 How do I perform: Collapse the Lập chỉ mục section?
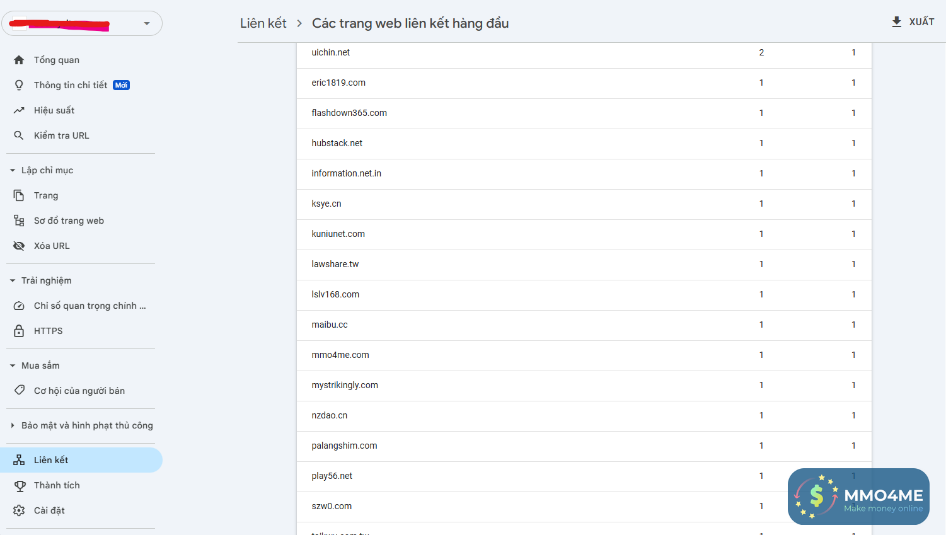click(13, 170)
